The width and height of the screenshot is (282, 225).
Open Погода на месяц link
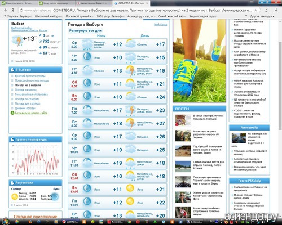[26, 90]
